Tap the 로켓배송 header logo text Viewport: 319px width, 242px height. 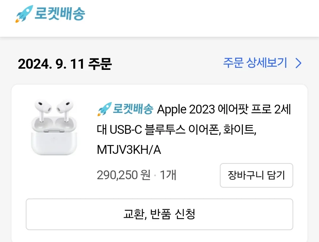60,14
